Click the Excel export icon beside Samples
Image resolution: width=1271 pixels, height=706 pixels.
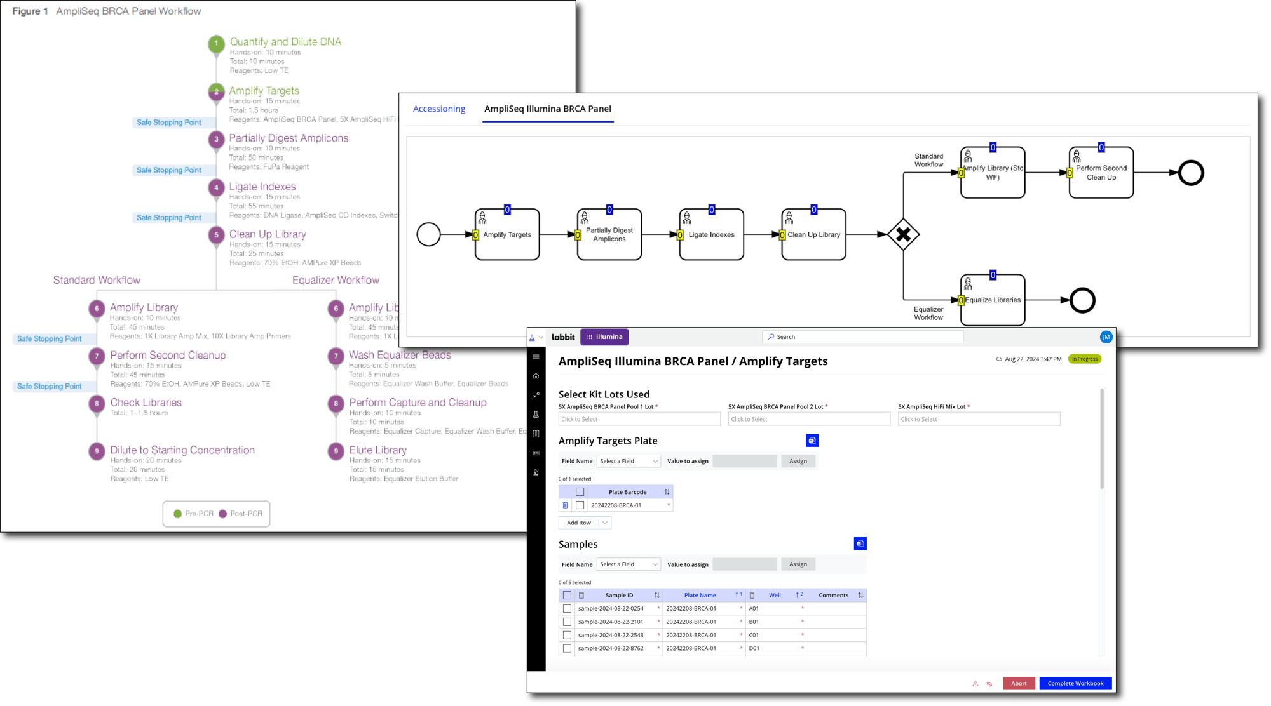coord(860,543)
